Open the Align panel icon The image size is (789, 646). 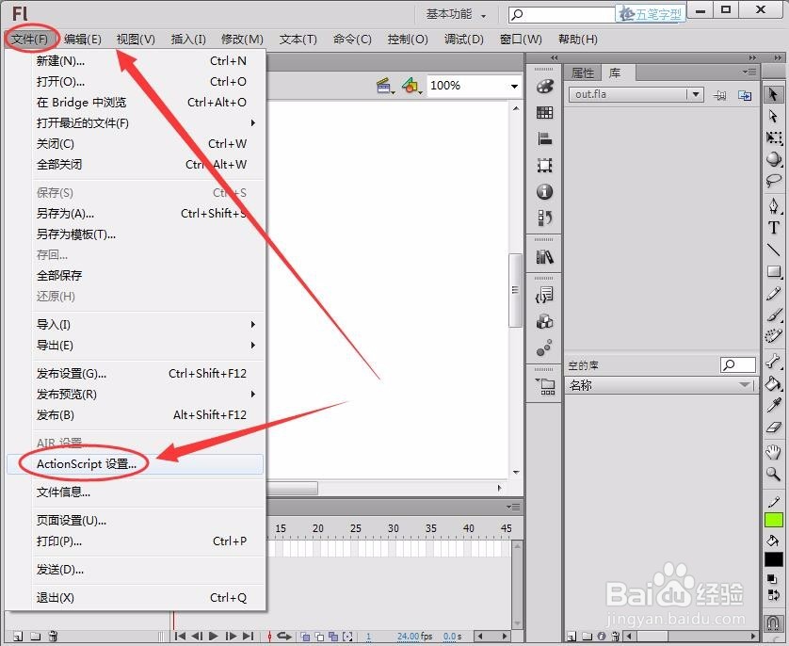(544, 137)
